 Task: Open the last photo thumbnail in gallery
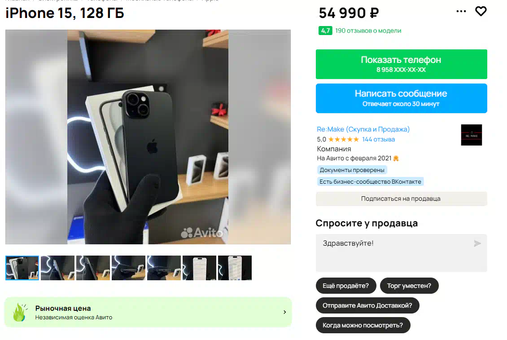235,268
